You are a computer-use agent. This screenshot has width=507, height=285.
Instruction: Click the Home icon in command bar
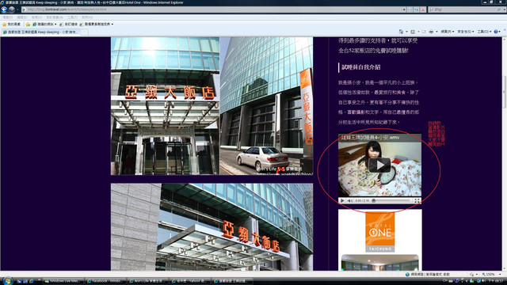[x=401, y=32]
